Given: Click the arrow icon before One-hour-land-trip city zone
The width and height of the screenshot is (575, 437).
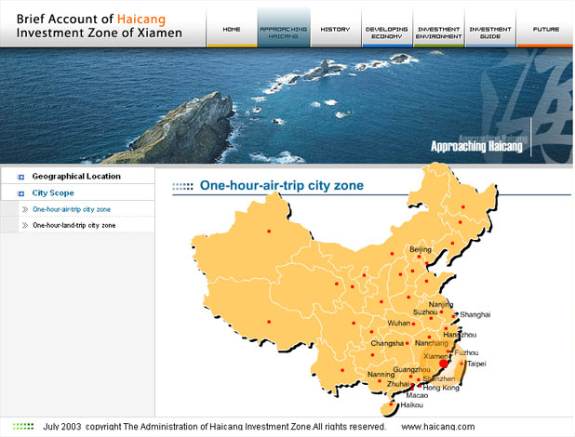Looking at the screenshot, I should click(24, 226).
